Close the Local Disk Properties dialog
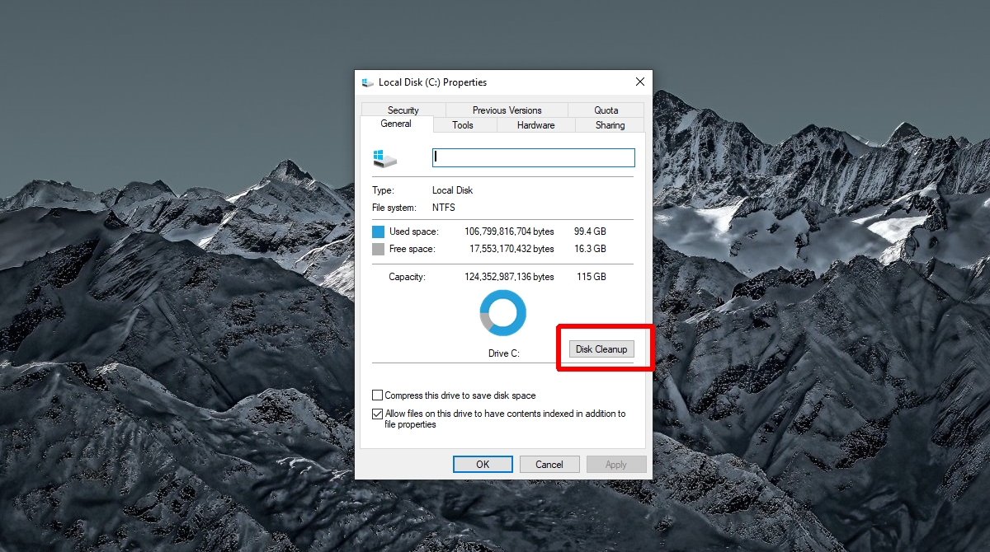The width and height of the screenshot is (990, 552). [640, 82]
